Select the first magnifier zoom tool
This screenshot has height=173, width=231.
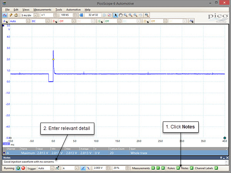126,15
